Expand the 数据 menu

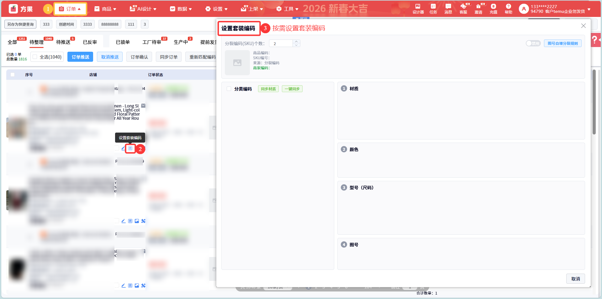[181, 9]
